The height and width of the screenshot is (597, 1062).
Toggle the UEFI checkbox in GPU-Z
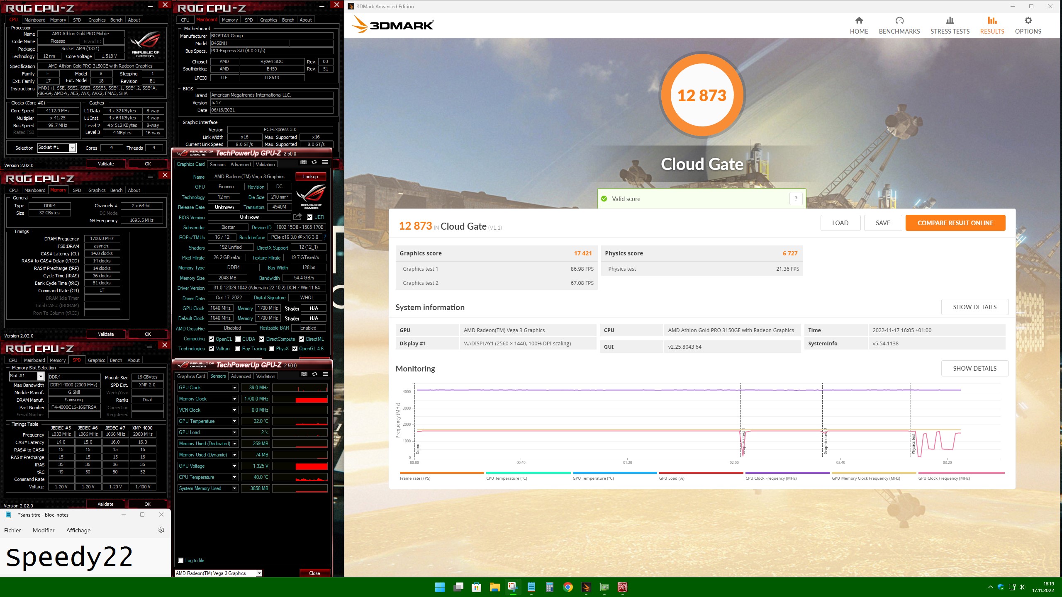pos(309,217)
